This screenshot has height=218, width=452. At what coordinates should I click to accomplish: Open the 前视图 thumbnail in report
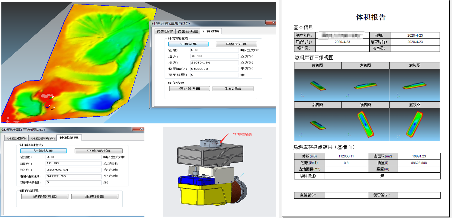pos(318,85)
